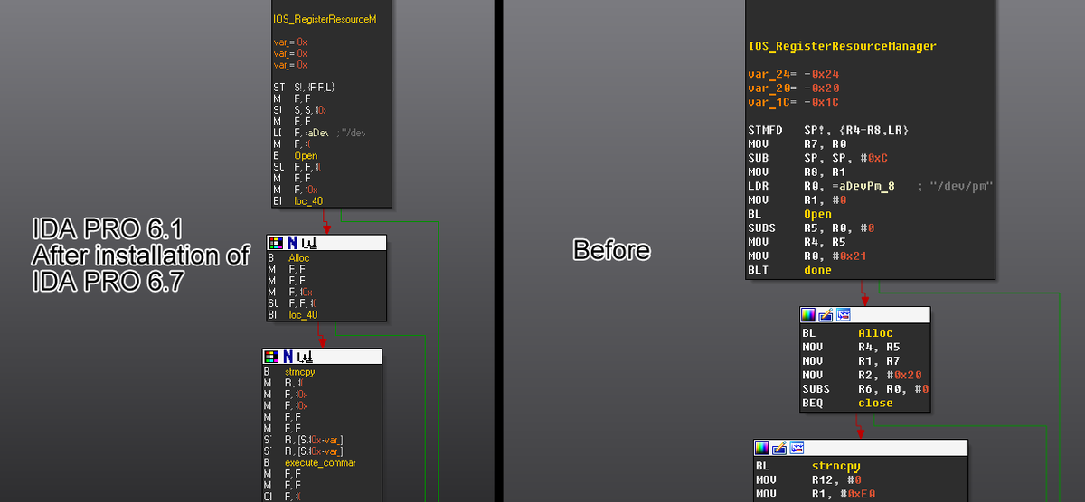
Task: Click the MOV R1, #0xE0 instruction
Action: (814, 494)
